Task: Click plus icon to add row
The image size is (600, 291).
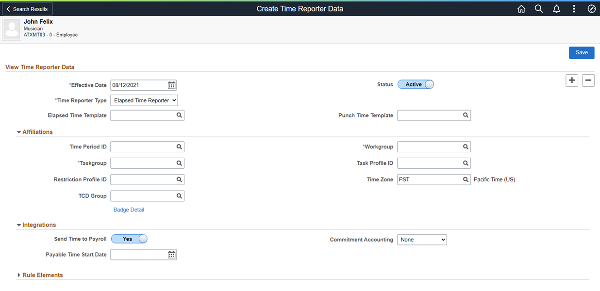Action: (572, 81)
